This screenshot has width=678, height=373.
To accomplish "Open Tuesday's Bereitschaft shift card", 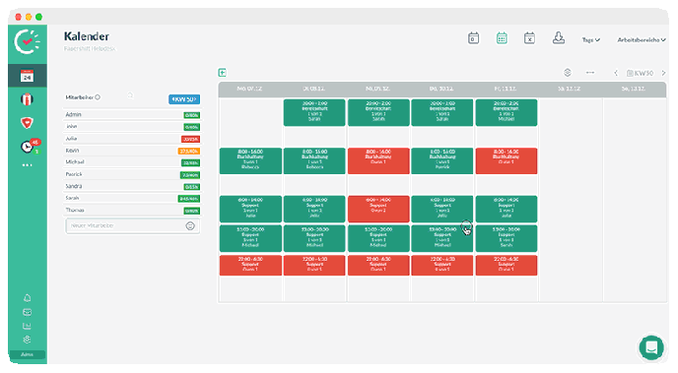I will point(314,112).
